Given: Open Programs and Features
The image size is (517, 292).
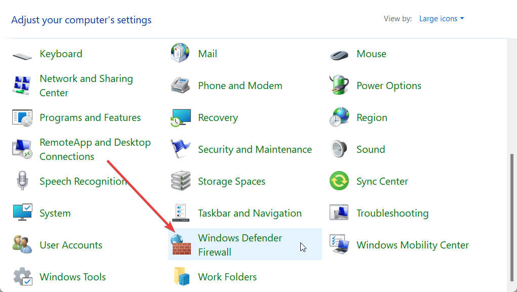Looking at the screenshot, I should click(x=90, y=117).
